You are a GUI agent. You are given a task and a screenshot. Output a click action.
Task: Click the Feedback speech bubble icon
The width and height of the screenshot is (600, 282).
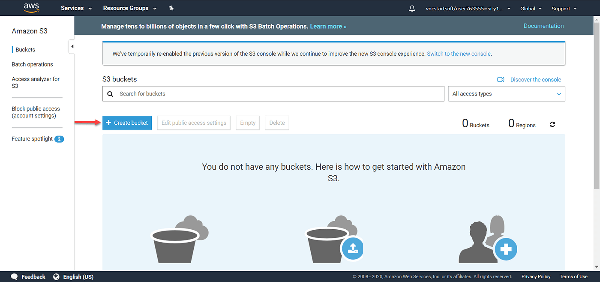15,277
